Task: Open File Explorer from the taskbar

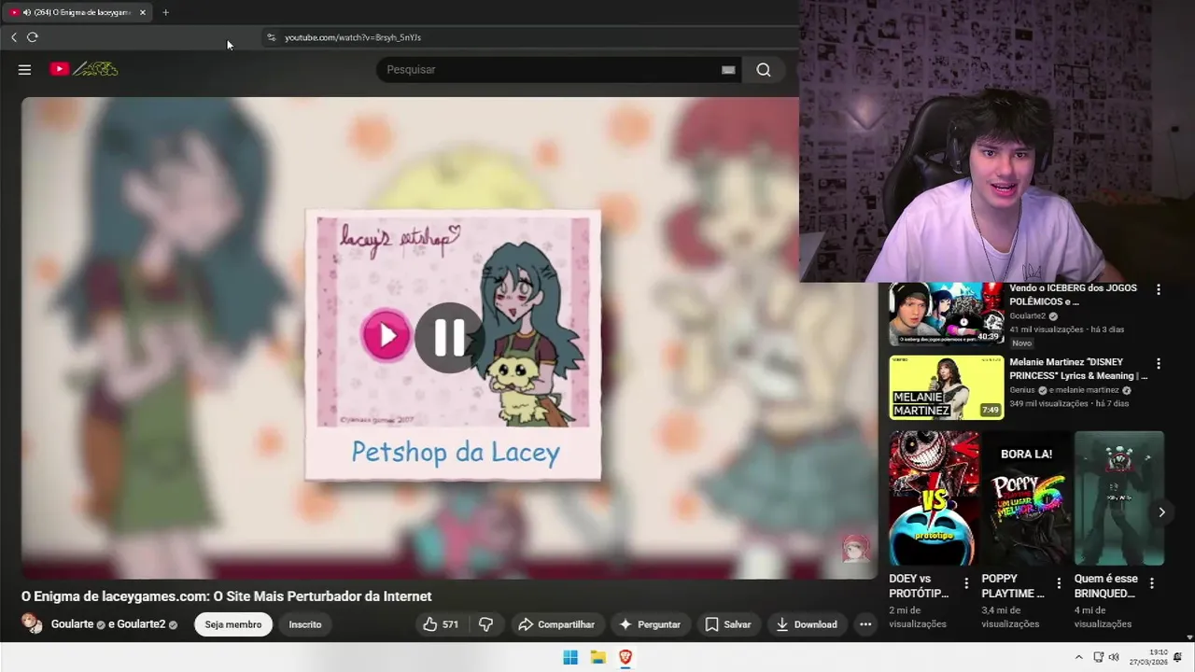Action: pos(598,657)
